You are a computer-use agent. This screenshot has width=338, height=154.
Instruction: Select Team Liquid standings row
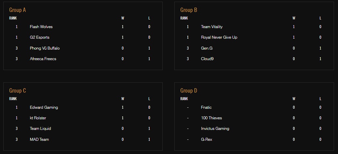(x=40, y=129)
